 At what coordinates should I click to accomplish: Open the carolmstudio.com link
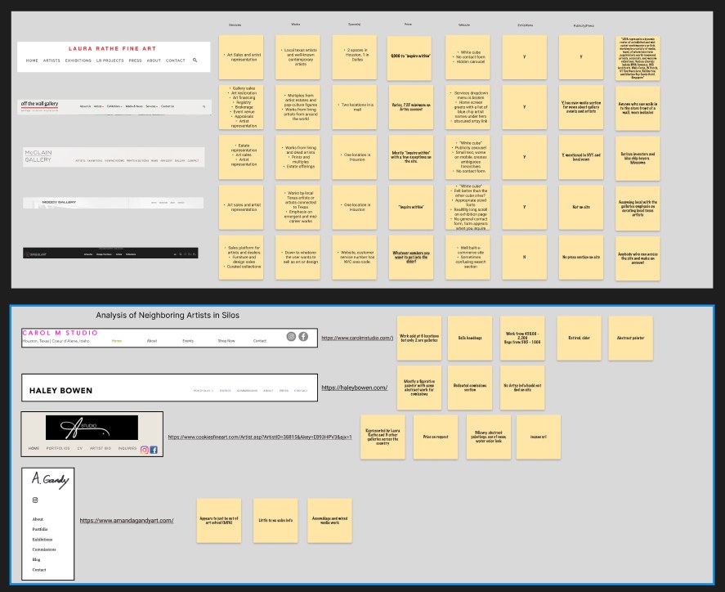357,338
